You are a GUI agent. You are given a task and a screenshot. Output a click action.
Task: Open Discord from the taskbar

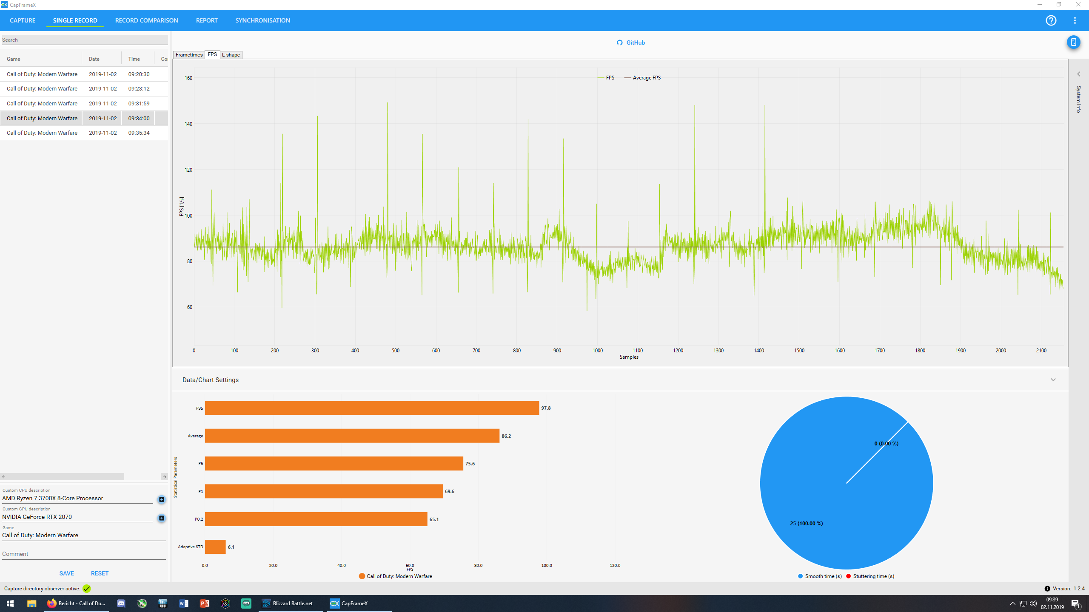[121, 603]
